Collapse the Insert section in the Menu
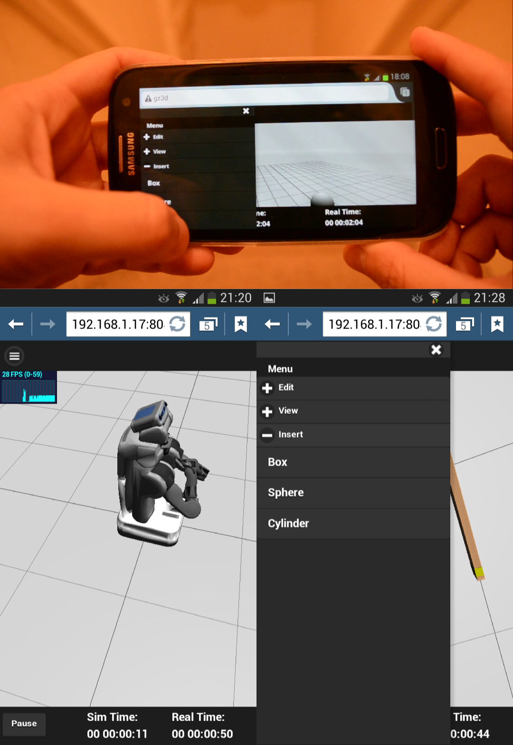Viewport: 513px width, 745px height. (290, 435)
